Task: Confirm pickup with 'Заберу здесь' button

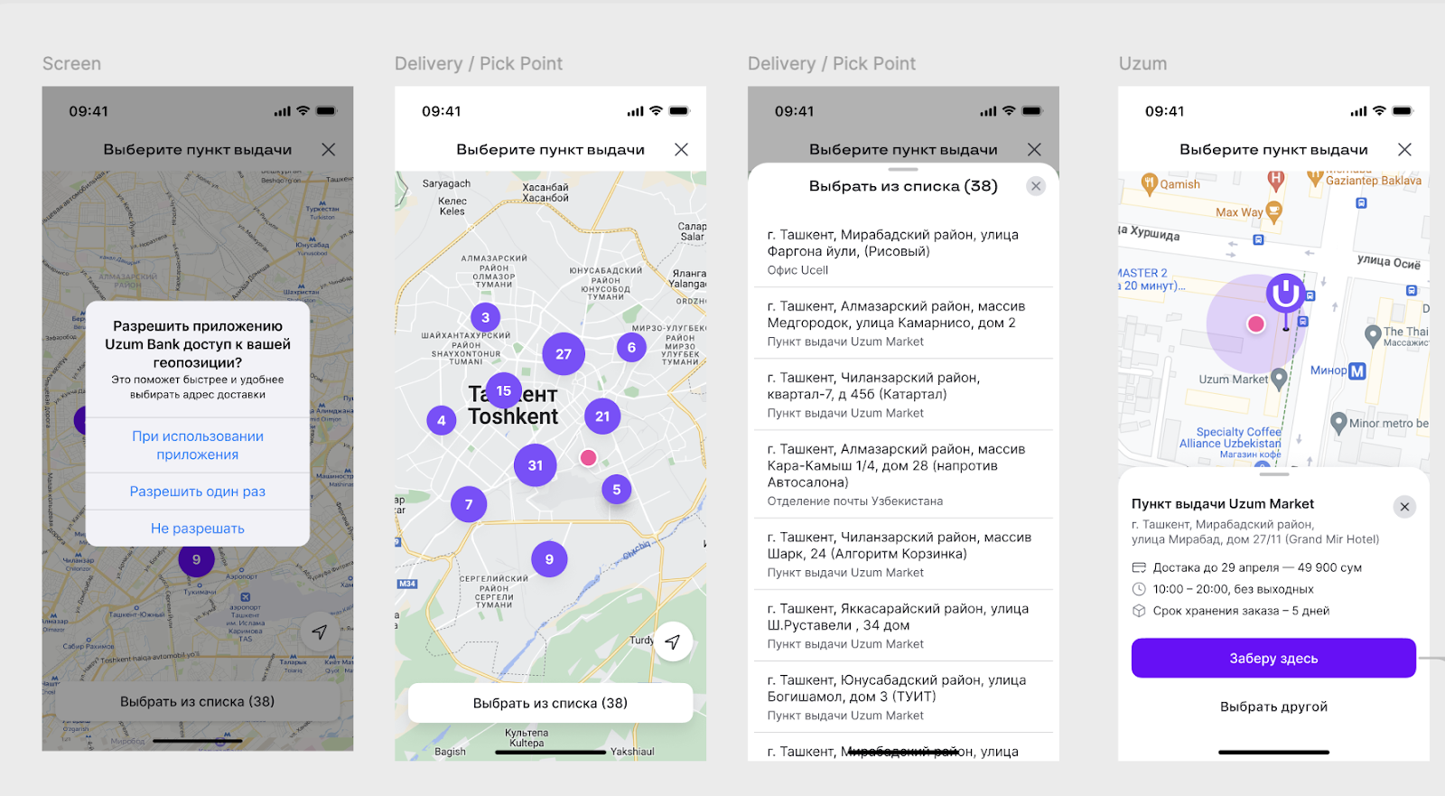Action: pos(1273,658)
